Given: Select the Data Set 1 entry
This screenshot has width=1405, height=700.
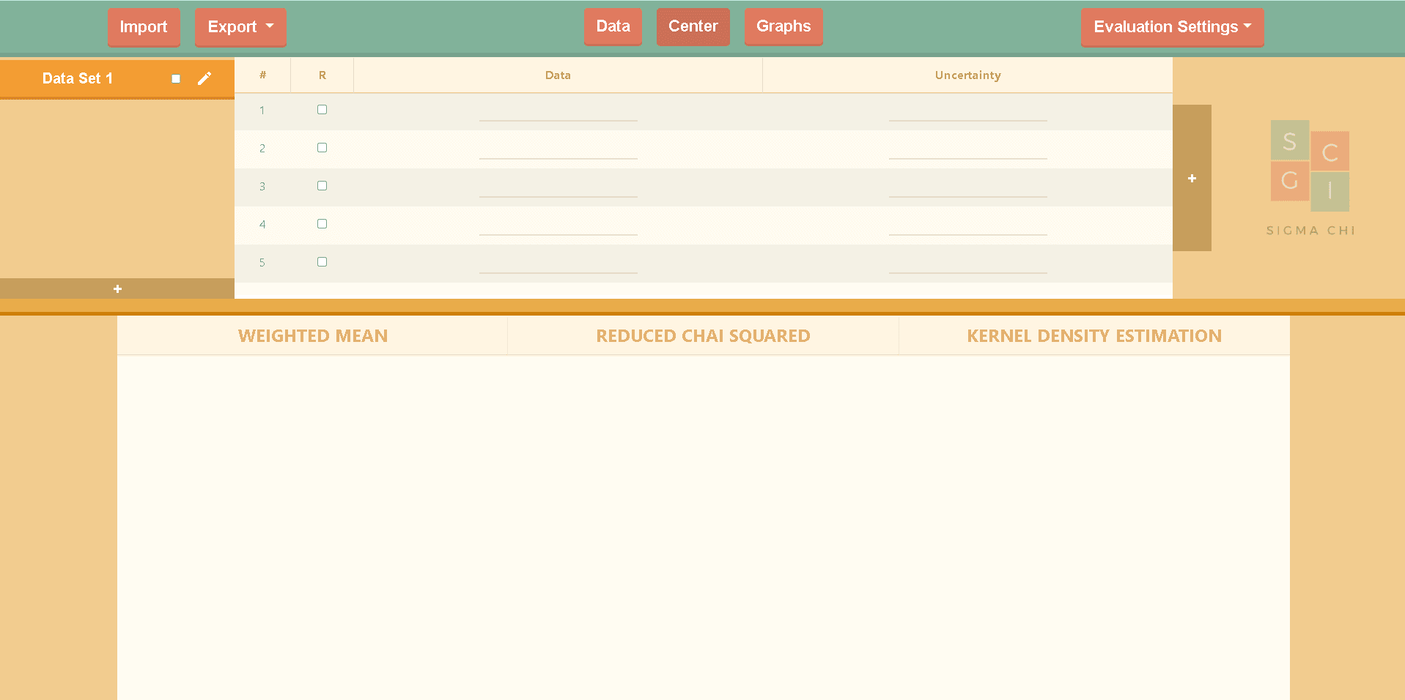Looking at the screenshot, I should [x=78, y=78].
